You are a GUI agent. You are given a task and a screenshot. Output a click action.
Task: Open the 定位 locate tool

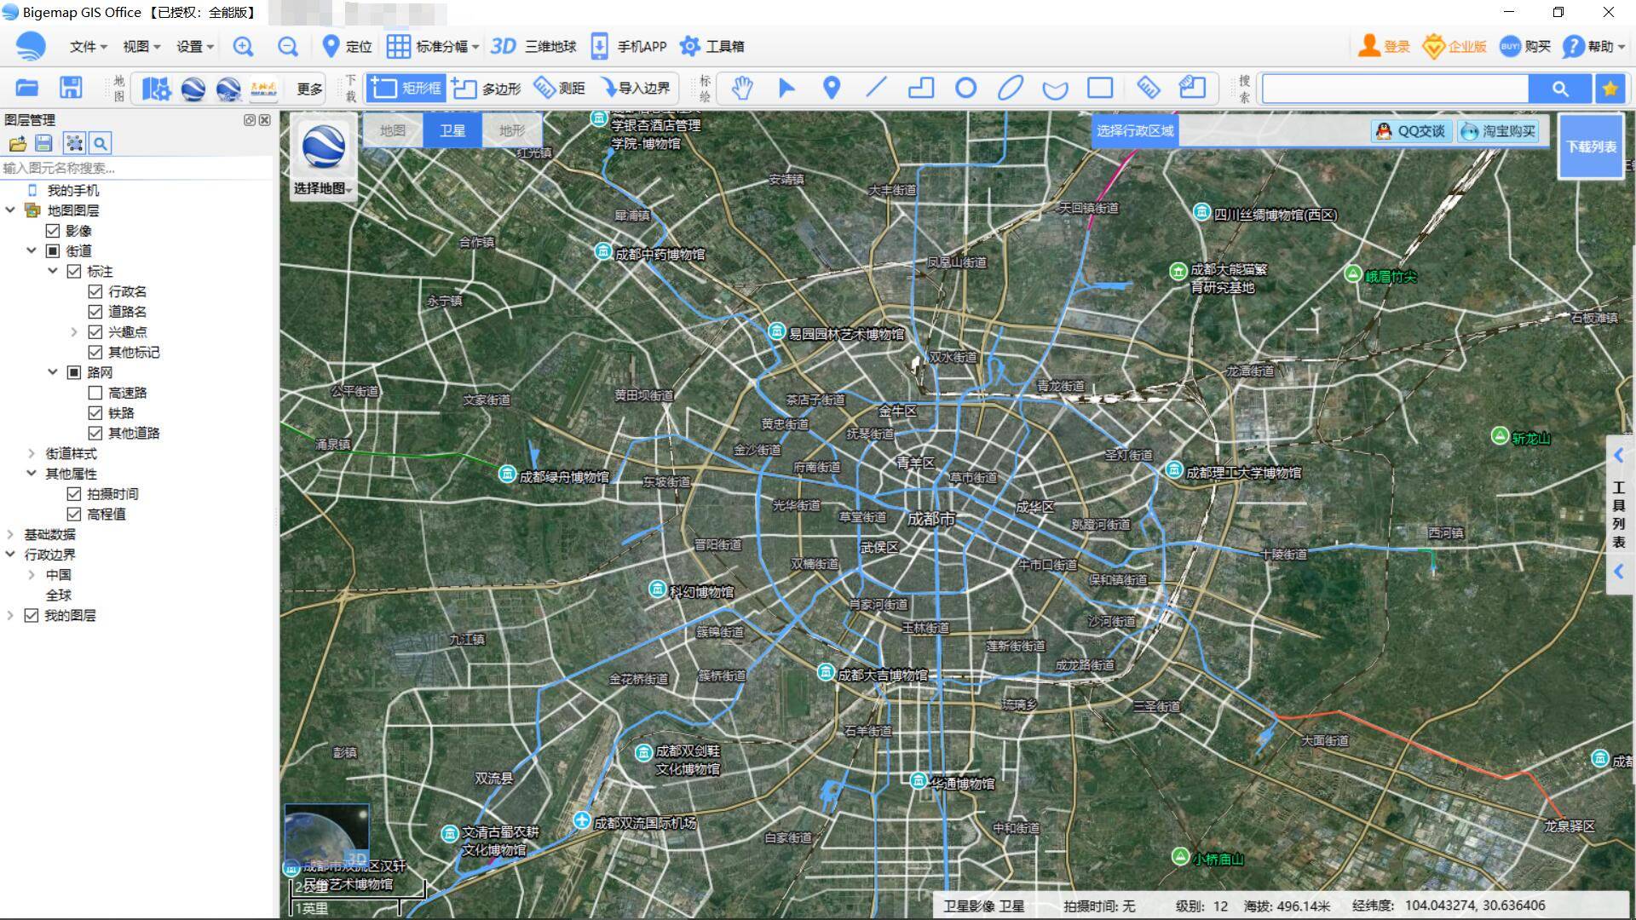coord(347,47)
